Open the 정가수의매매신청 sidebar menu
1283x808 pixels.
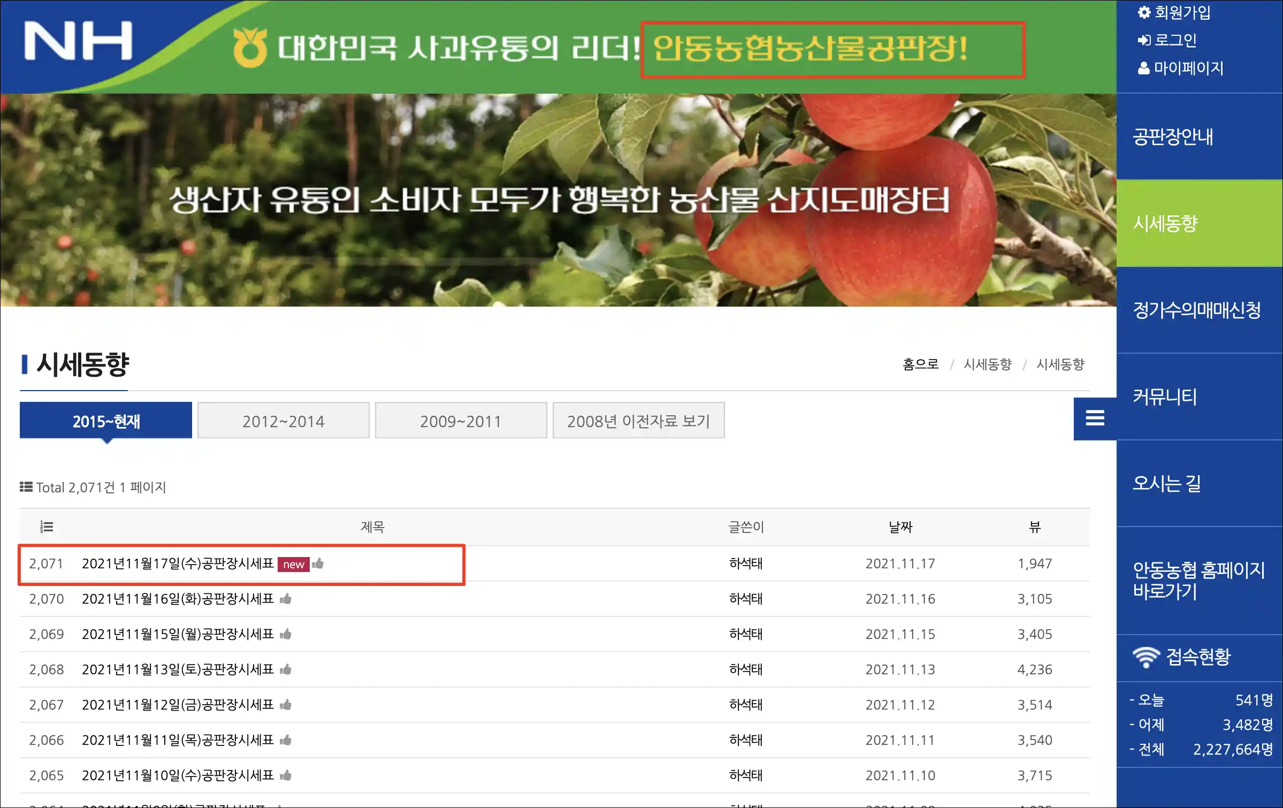1196,310
